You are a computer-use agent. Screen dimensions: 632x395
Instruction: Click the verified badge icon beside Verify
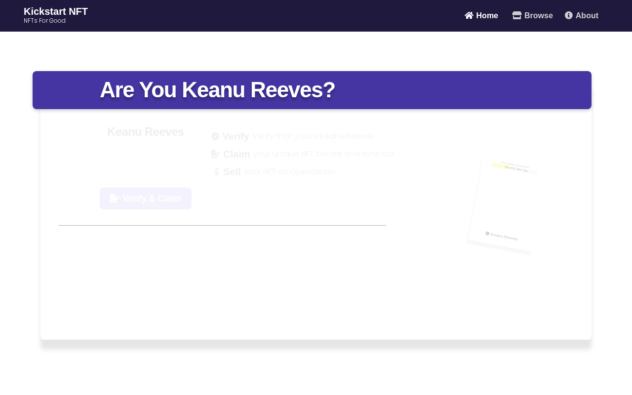(x=215, y=136)
